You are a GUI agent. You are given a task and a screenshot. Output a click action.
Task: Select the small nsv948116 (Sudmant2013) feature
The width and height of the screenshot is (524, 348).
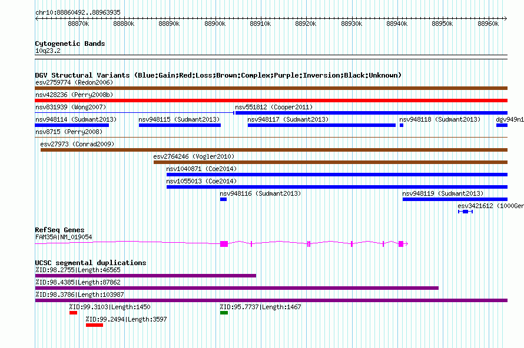(x=223, y=199)
